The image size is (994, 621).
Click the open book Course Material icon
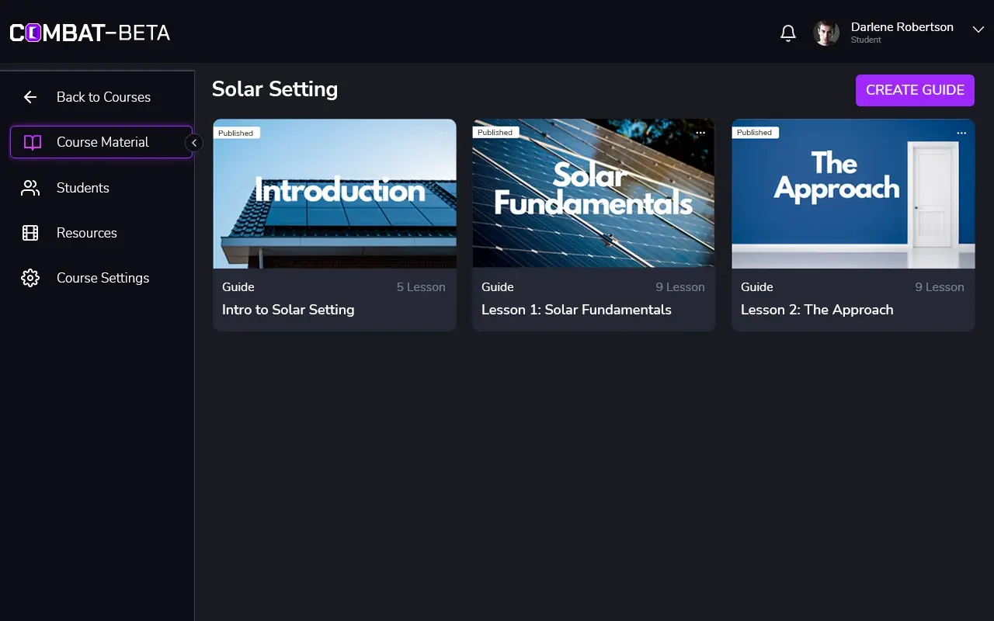coord(32,142)
